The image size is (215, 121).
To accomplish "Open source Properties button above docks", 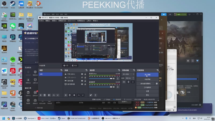I will coord(66,66).
